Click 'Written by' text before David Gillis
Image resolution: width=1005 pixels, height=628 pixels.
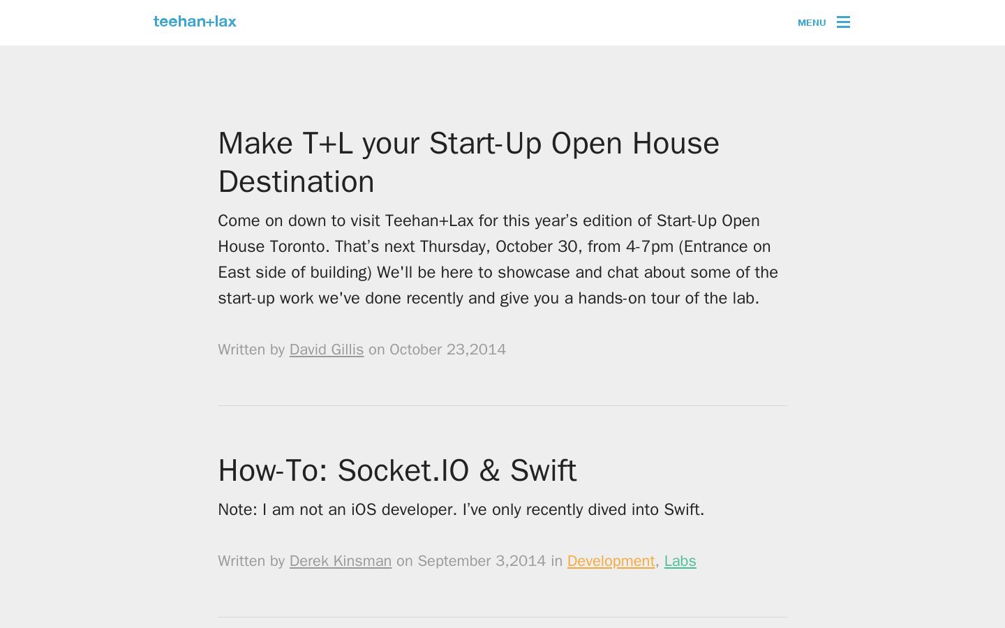[x=251, y=350]
